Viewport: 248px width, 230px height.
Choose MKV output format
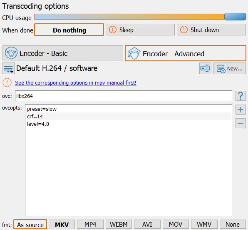pyautogui.click(x=62, y=225)
